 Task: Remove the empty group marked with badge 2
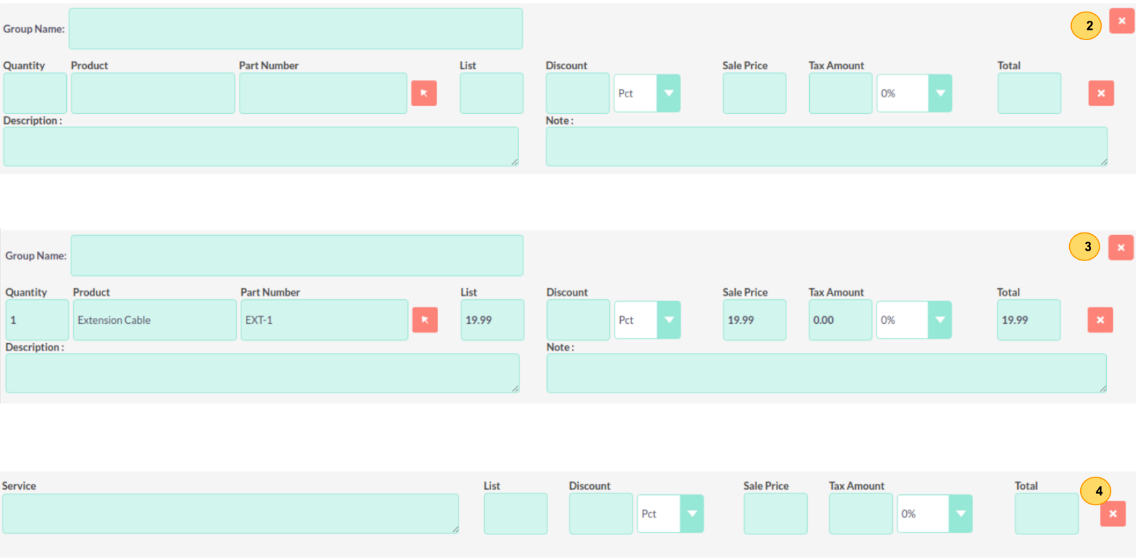1121,21
